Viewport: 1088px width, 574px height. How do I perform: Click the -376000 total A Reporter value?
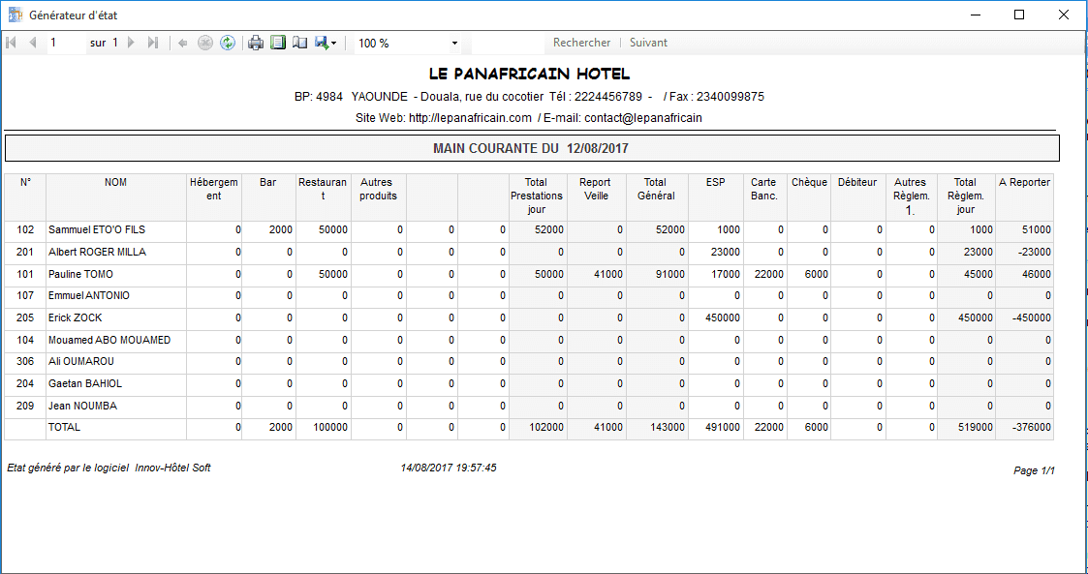coord(1032,428)
